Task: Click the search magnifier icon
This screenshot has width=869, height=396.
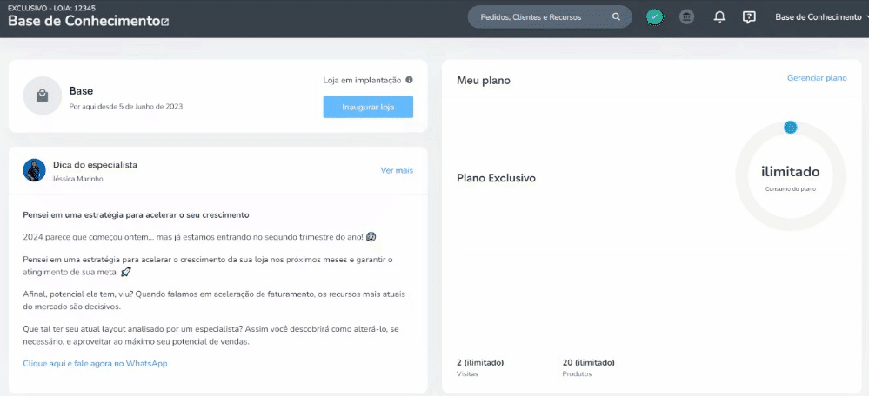Action: tap(616, 17)
